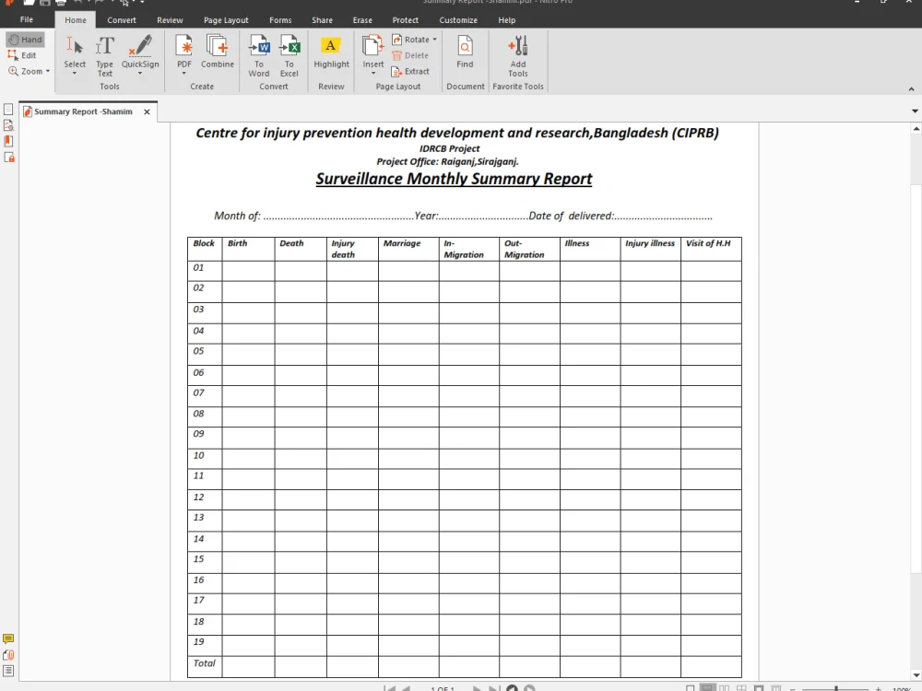Viewport: 922px width, 691px height.
Task: Click the vertical scrollbar thumb
Action: click(x=916, y=379)
